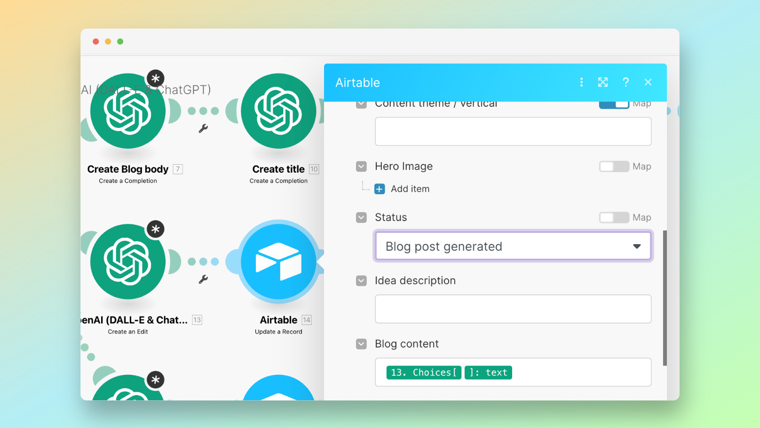Click the wrench icon after Create Blog body

click(203, 128)
